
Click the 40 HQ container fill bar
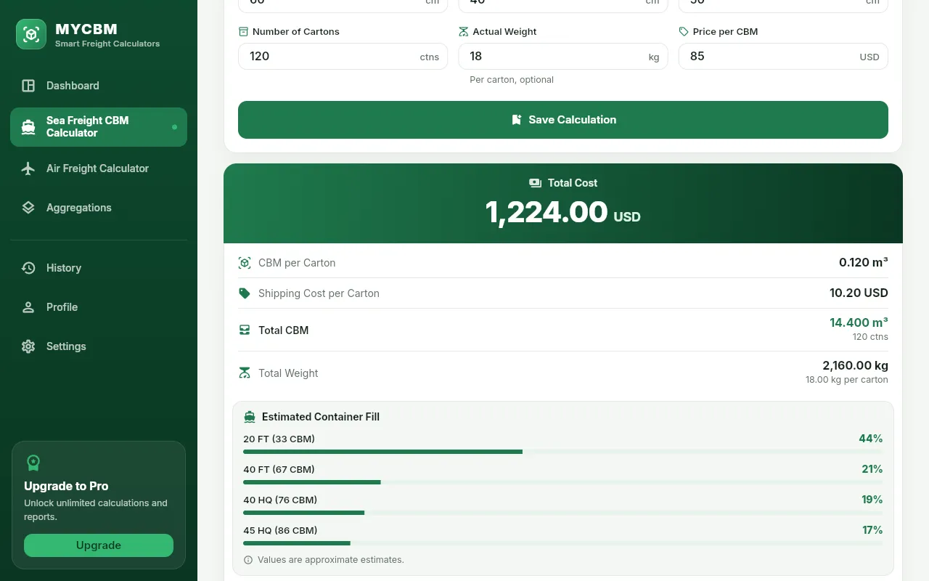coord(563,513)
